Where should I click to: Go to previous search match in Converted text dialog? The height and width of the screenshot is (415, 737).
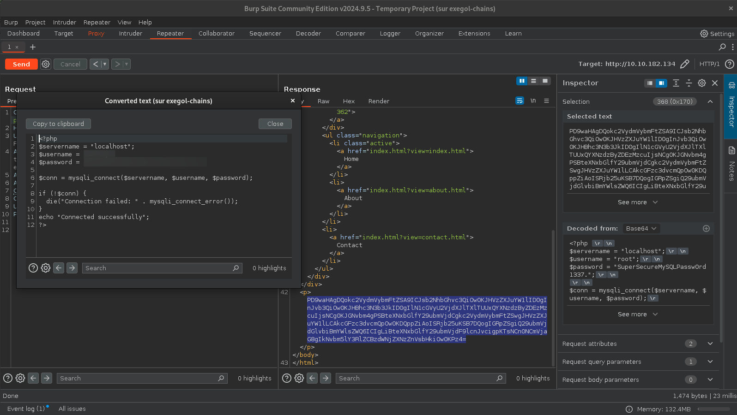pos(59,268)
